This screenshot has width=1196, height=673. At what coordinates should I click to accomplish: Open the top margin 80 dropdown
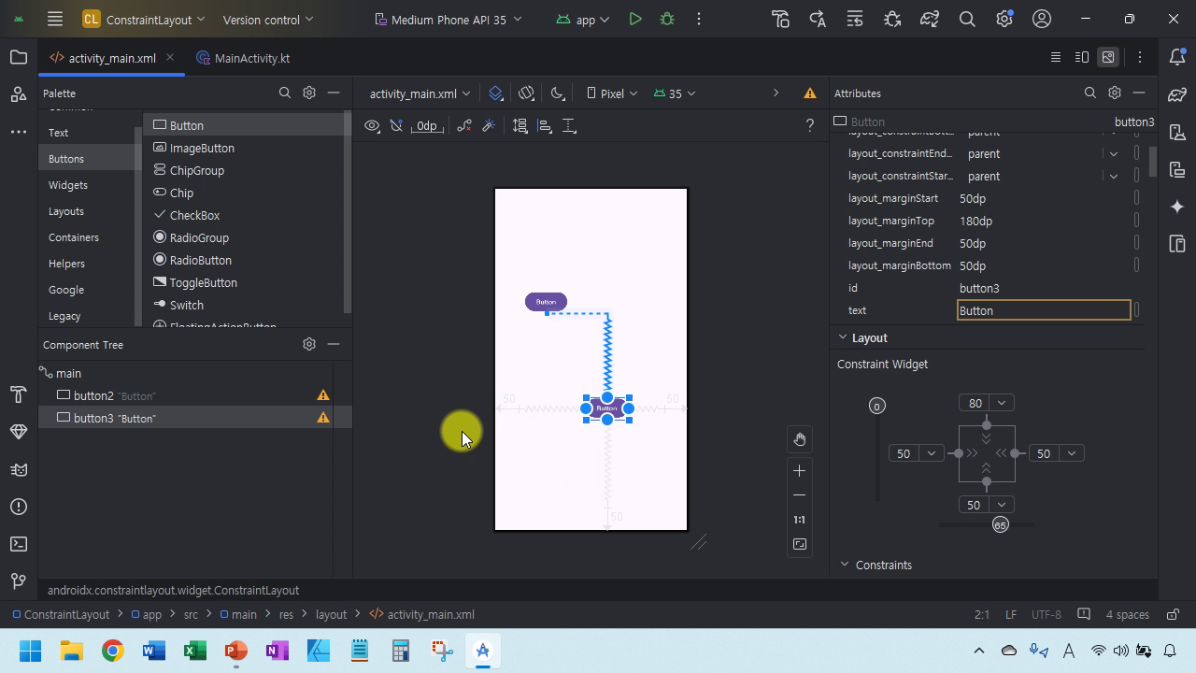pyautogui.click(x=1001, y=403)
